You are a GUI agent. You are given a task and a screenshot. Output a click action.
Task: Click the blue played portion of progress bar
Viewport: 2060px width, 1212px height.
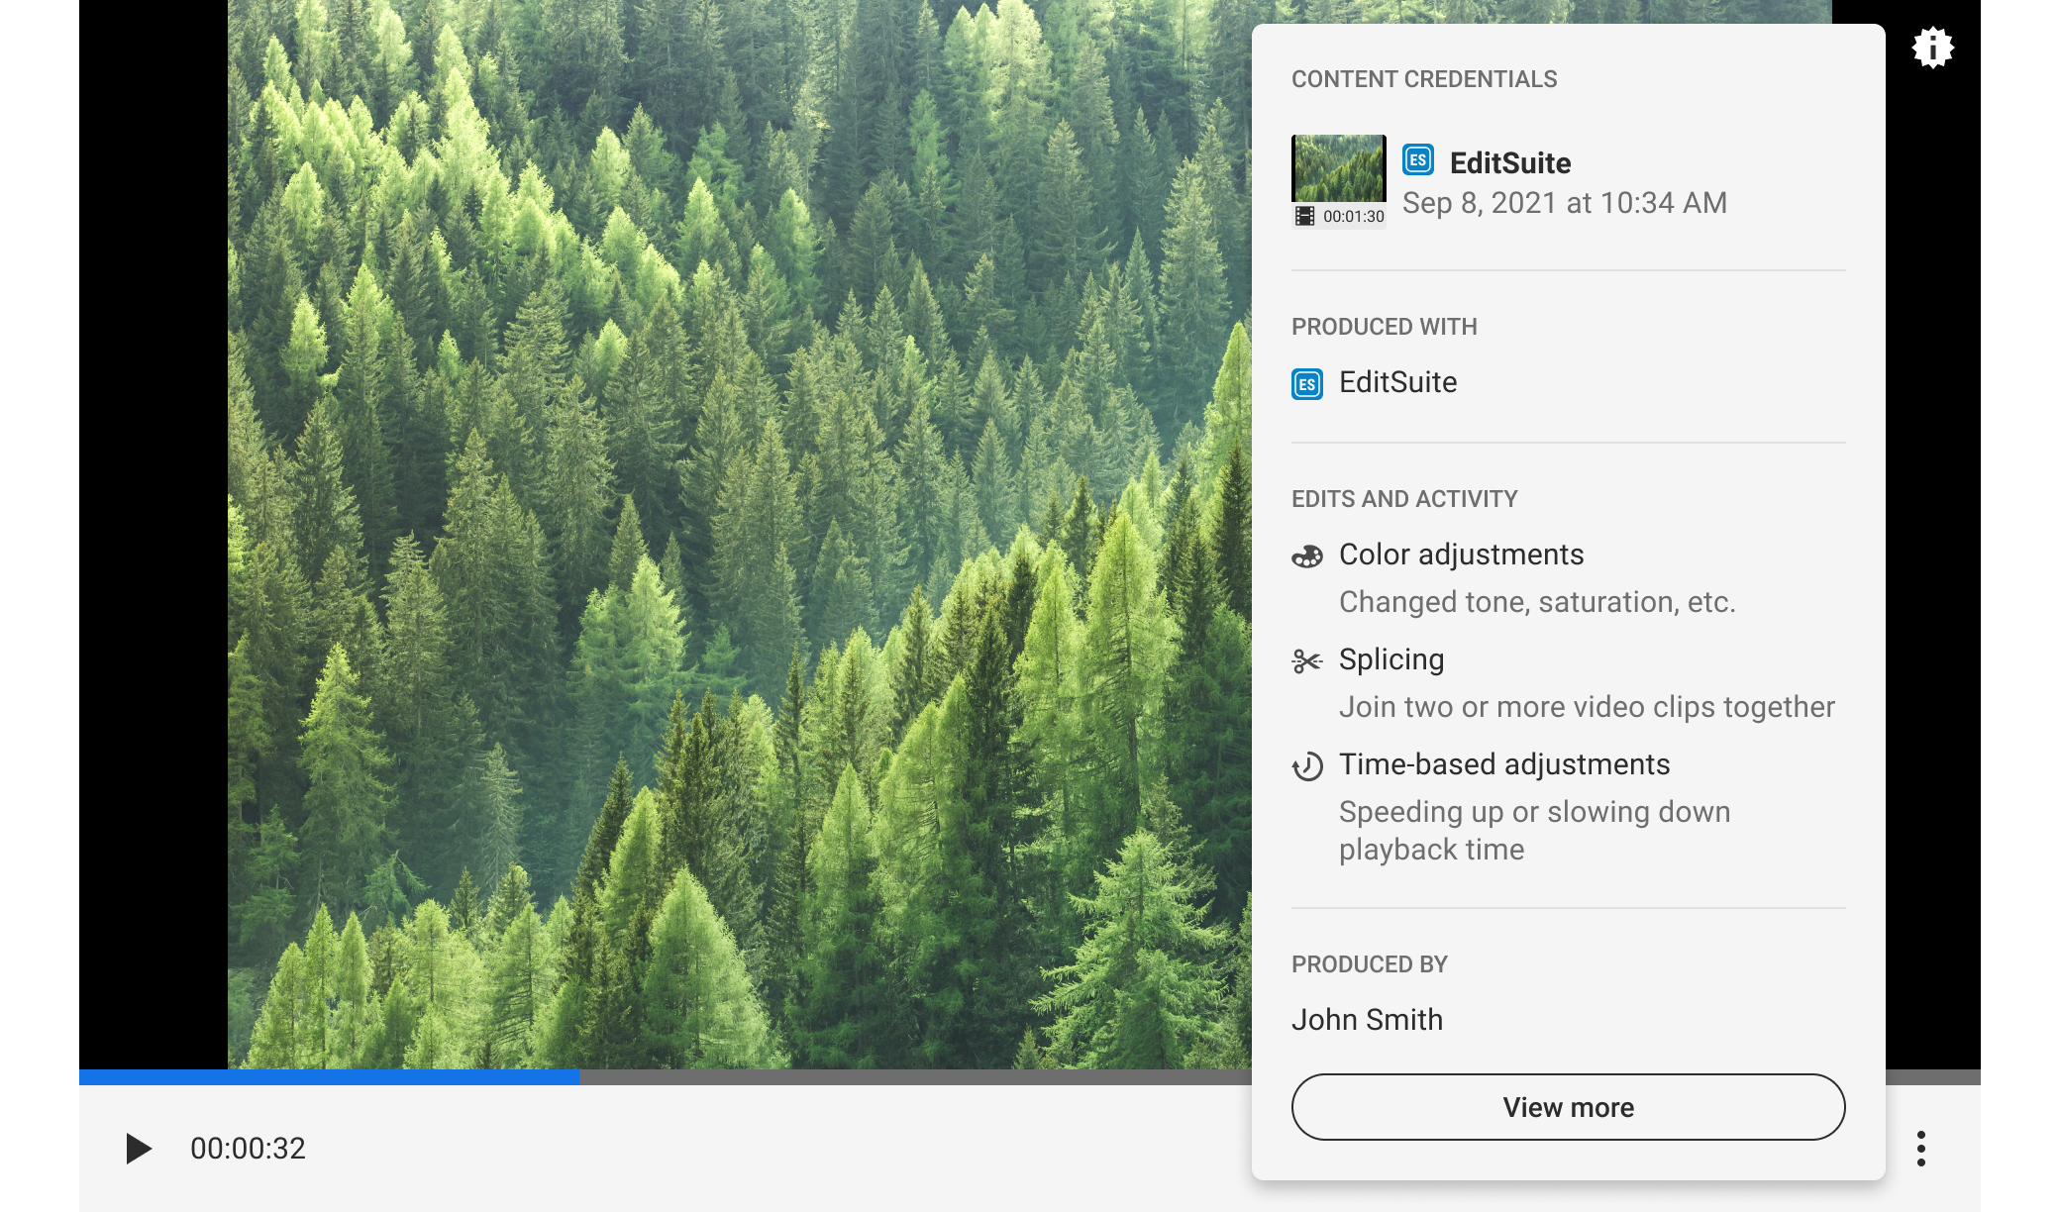click(x=329, y=1076)
